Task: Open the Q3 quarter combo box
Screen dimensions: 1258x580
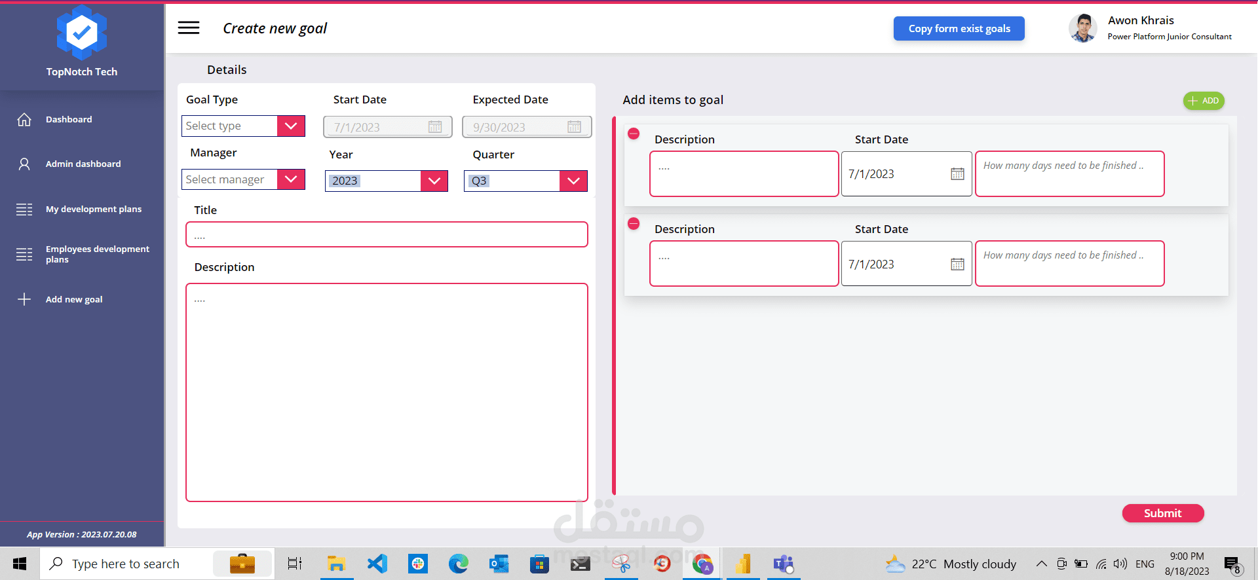Action: point(525,181)
